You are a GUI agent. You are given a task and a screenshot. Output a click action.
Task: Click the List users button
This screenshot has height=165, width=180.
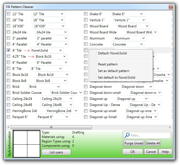56,152
